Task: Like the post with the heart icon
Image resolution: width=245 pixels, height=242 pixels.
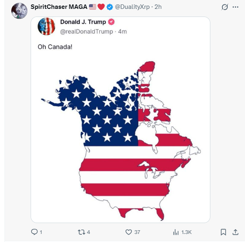Action: (x=129, y=232)
